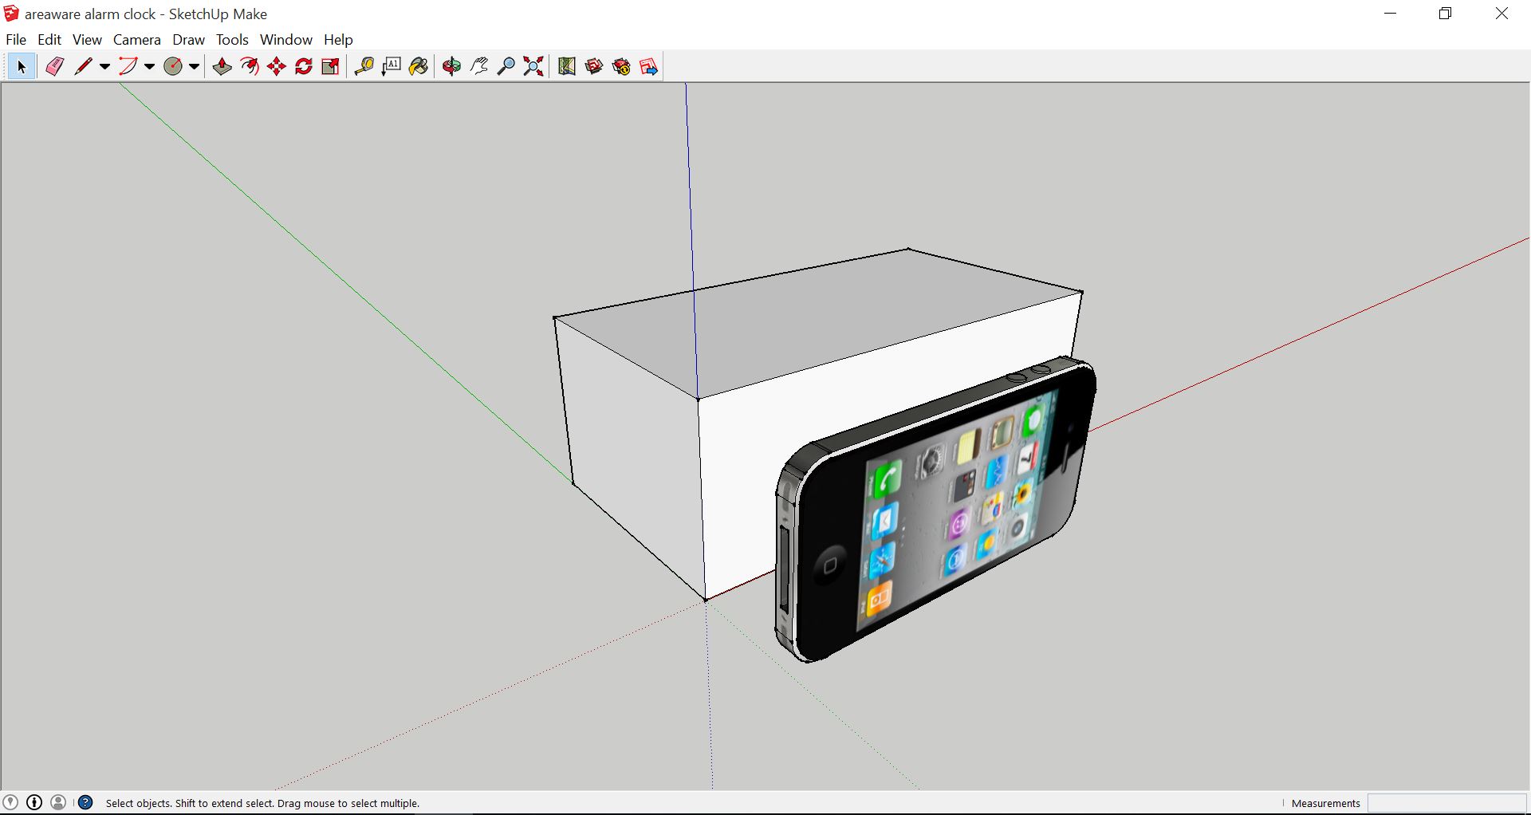The height and width of the screenshot is (815, 1531).
Task: Activate the Paint Bucket tool
Action: (419, 67)
